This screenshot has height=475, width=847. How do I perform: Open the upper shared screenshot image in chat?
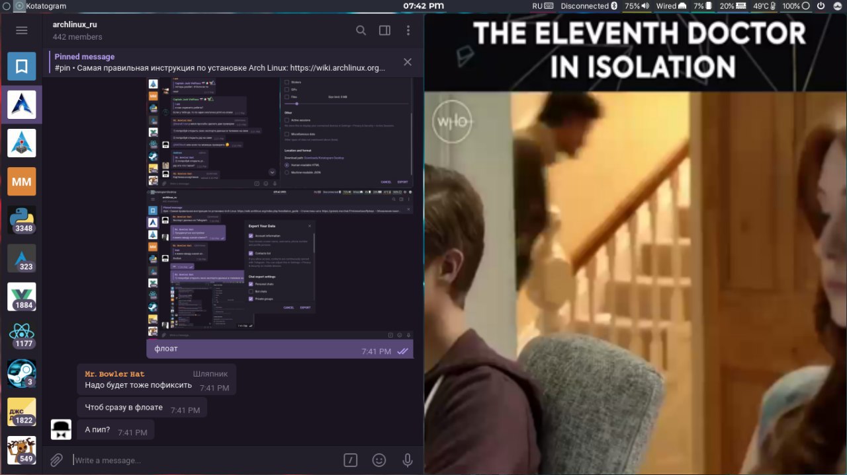coord(280,132)
